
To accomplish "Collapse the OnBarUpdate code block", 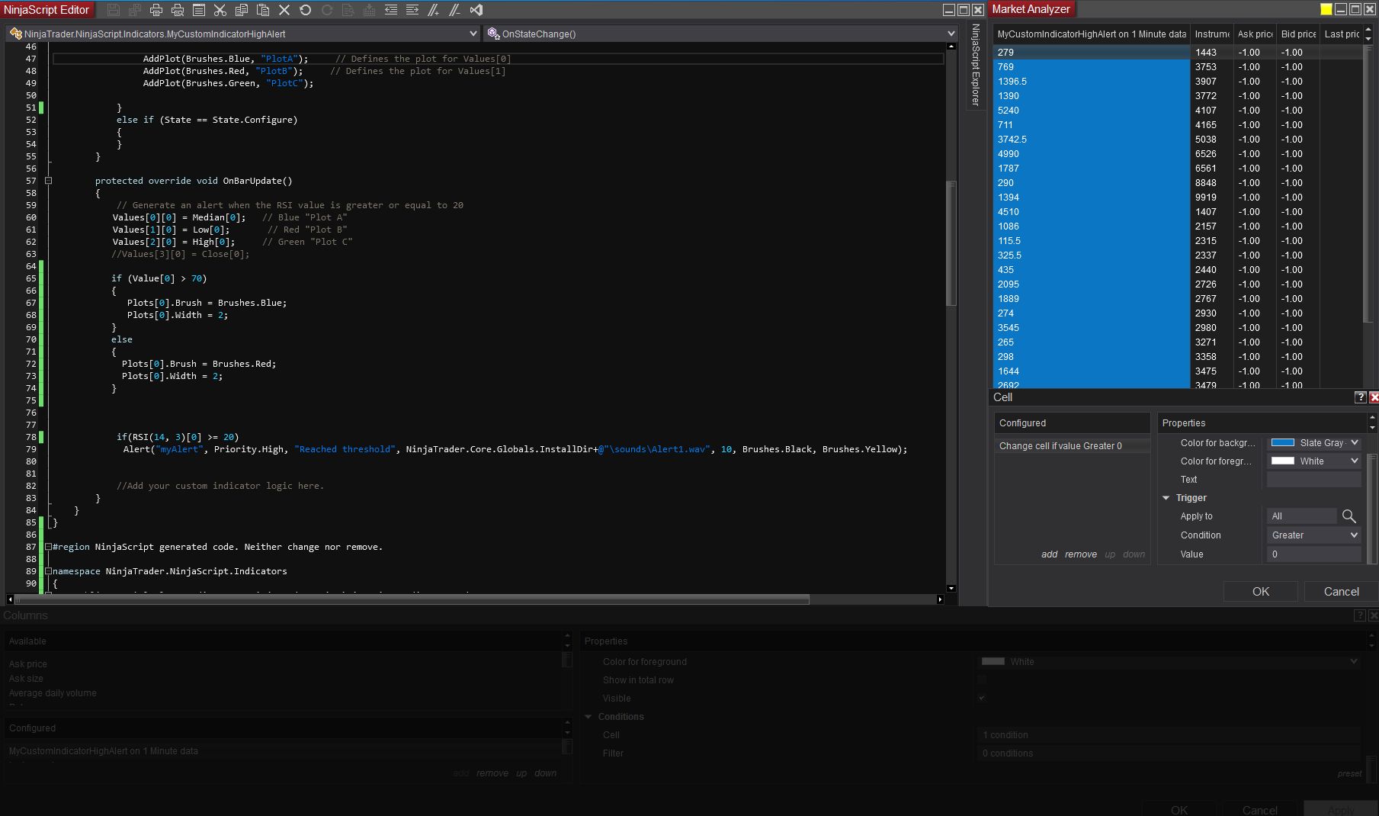I will (48, 181).
